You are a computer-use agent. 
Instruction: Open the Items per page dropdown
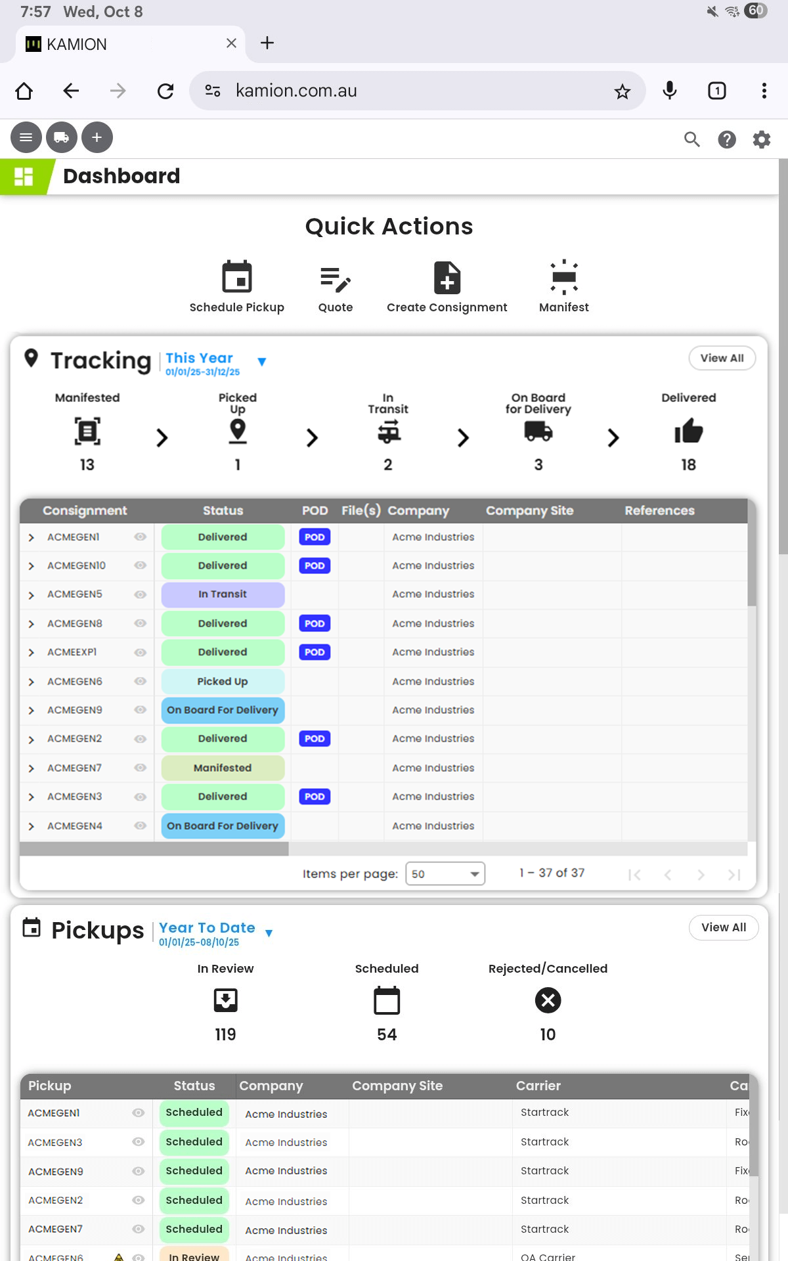click(x=445, y=874)
